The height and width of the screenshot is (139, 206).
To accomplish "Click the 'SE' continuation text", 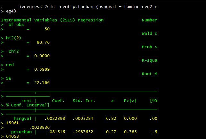I will tap(9, 78).
